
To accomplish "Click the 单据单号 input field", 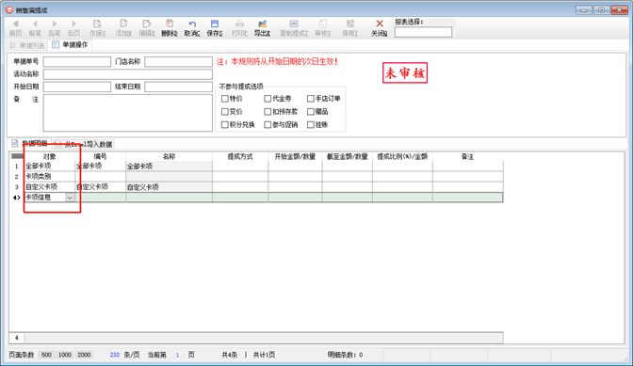I will [x=77, y=62].
